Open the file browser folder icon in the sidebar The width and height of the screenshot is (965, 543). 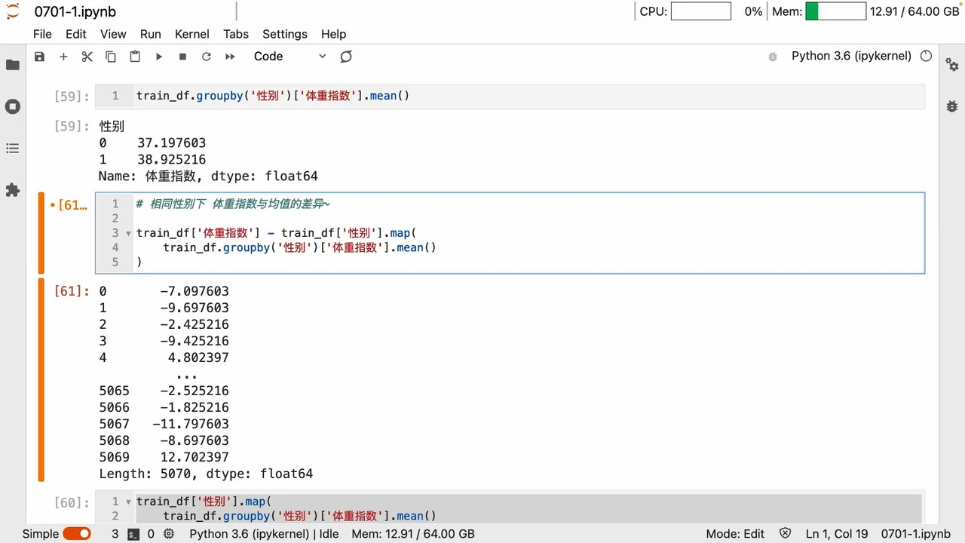13,65
